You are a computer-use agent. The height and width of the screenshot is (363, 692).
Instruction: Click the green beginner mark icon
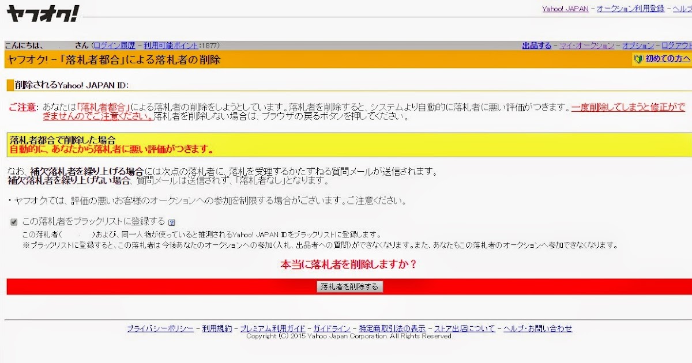pyautogui.click(x=638, y=59)
